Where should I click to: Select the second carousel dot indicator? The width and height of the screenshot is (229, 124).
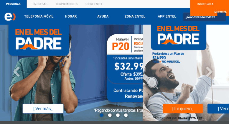pos(110,115)
